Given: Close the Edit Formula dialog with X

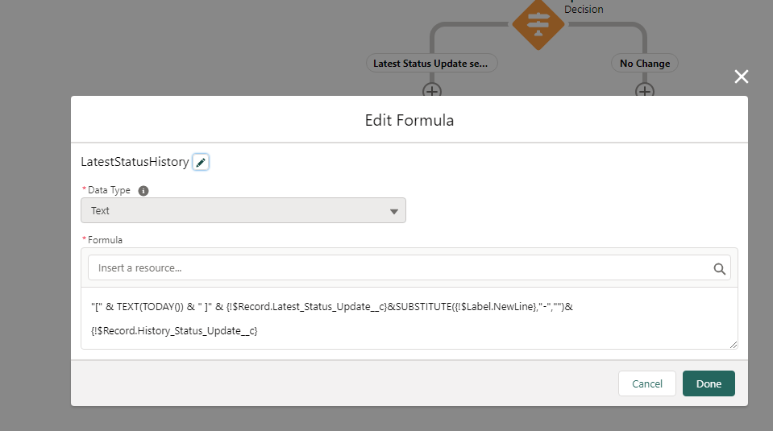Looking at the screenshot, I should point(742,77).
